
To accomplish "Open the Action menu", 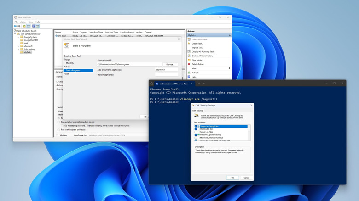I will (23, 22).
